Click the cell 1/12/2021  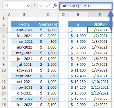click(100, 93)
